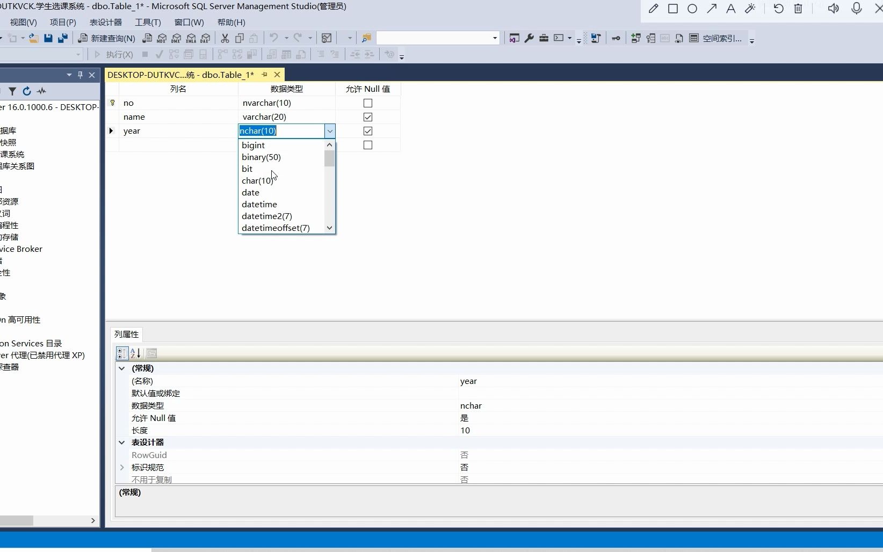The height and width of the screenshot is (552, 883).
Task: Toggle the microphone icon
Action: point(857,9)
